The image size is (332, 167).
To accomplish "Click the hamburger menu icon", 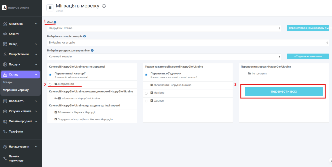I will [x=50, y=7].
